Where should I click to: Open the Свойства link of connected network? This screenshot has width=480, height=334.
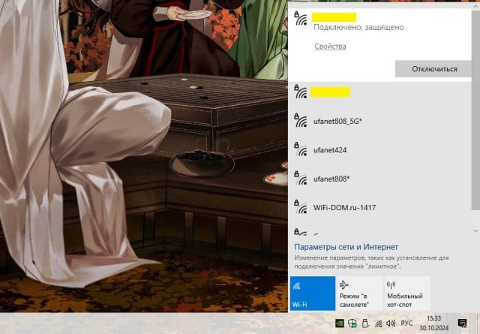[330, 47]
